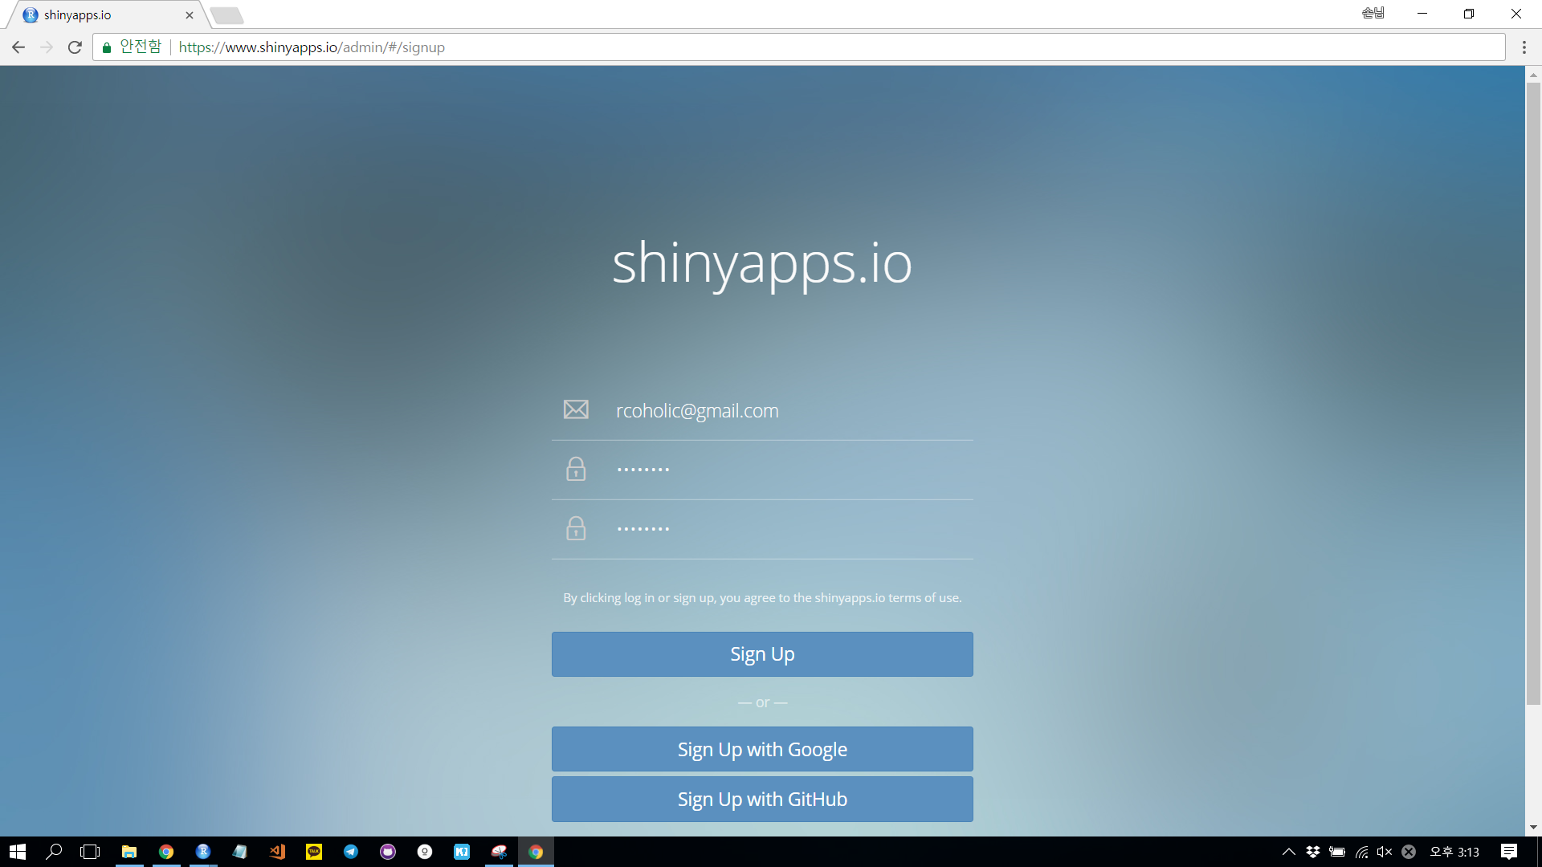Open RStudio icon in the taskbar
Screen dimensions: 1542x867
203,852
